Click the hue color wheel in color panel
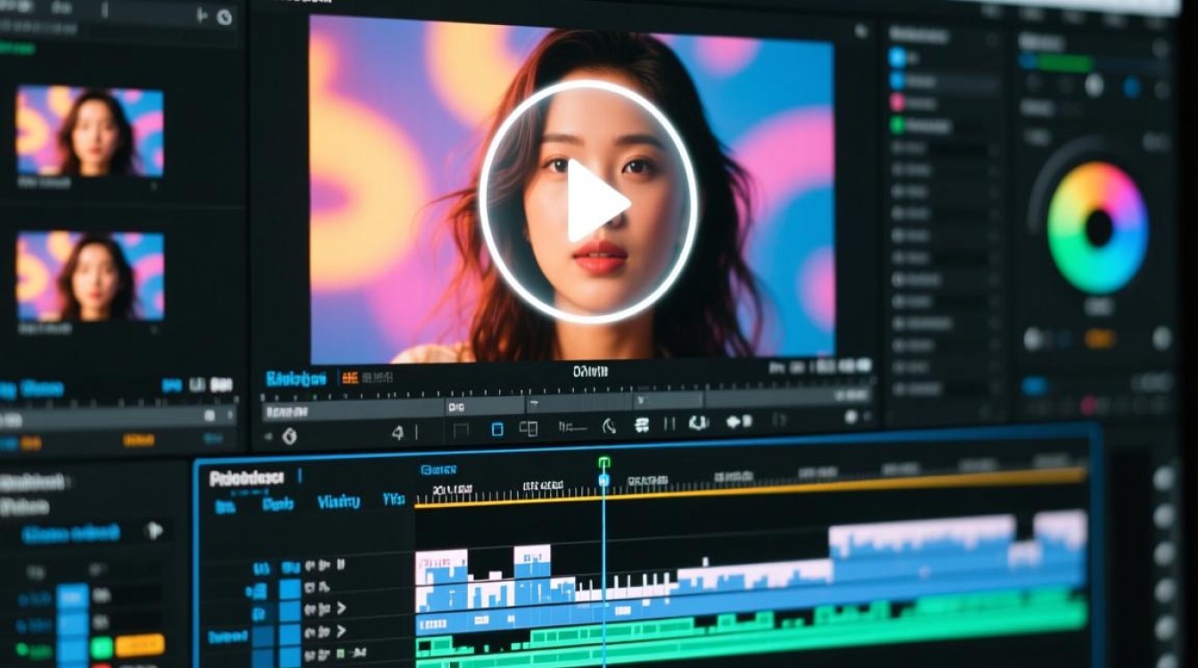1198x668 pixels. tap(1098, 228)
